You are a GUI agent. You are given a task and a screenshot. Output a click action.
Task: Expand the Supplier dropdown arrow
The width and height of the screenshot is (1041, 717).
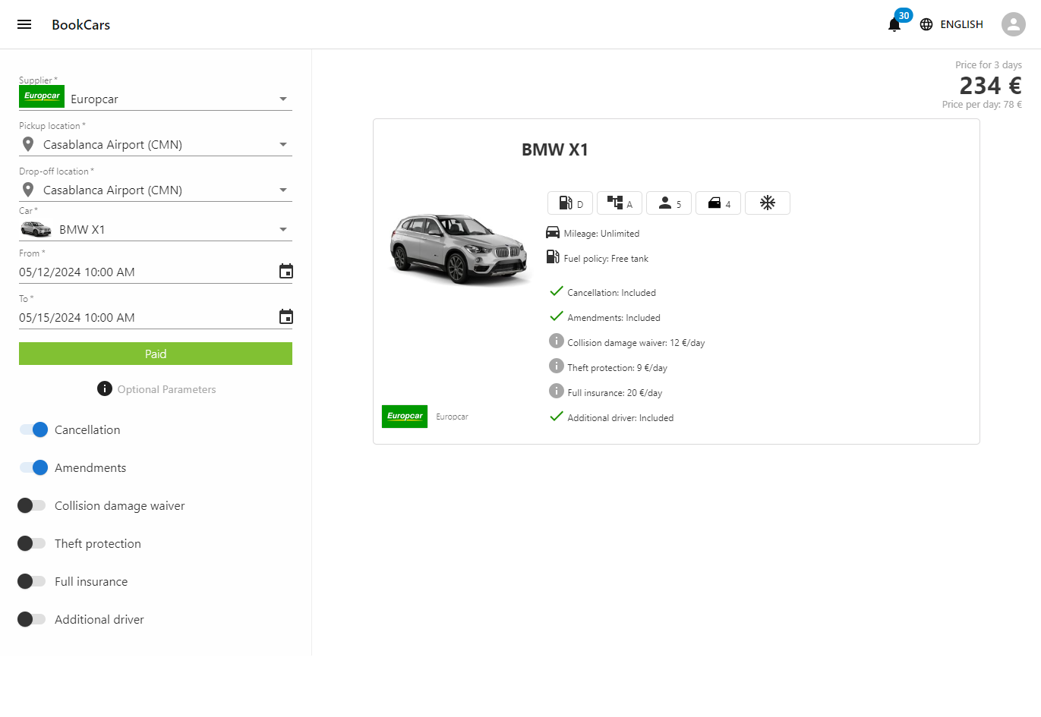tap(283, 99)
